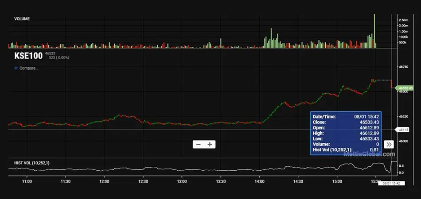This screenshot has height=199, width=421.
Task: Click the 14:00 time axis label
Action: coord(260,181)
